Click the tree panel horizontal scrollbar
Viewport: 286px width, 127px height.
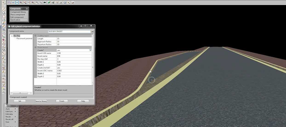21,93
